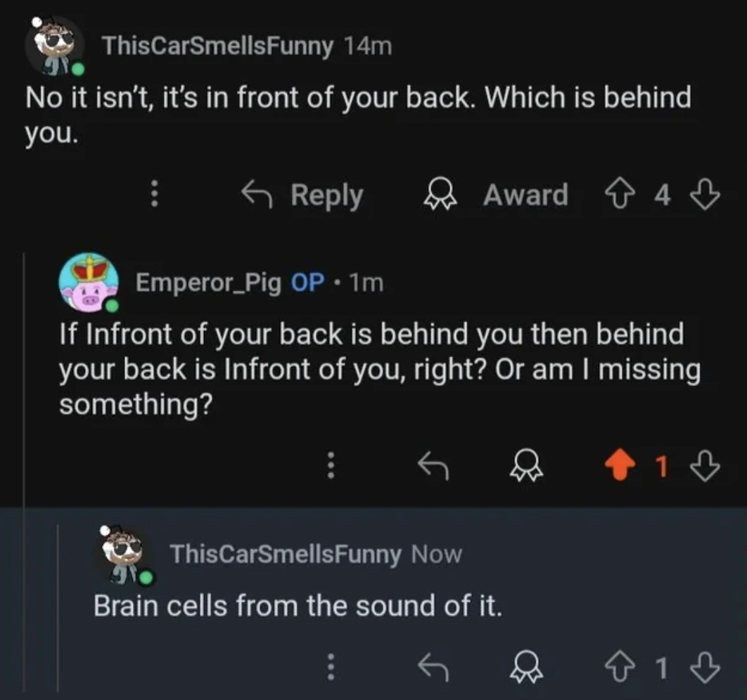This screenshot has width=747, height=700.
Task: Open ThisCarSmellsFunny username on newest reply
Action: tap(285, 554)
